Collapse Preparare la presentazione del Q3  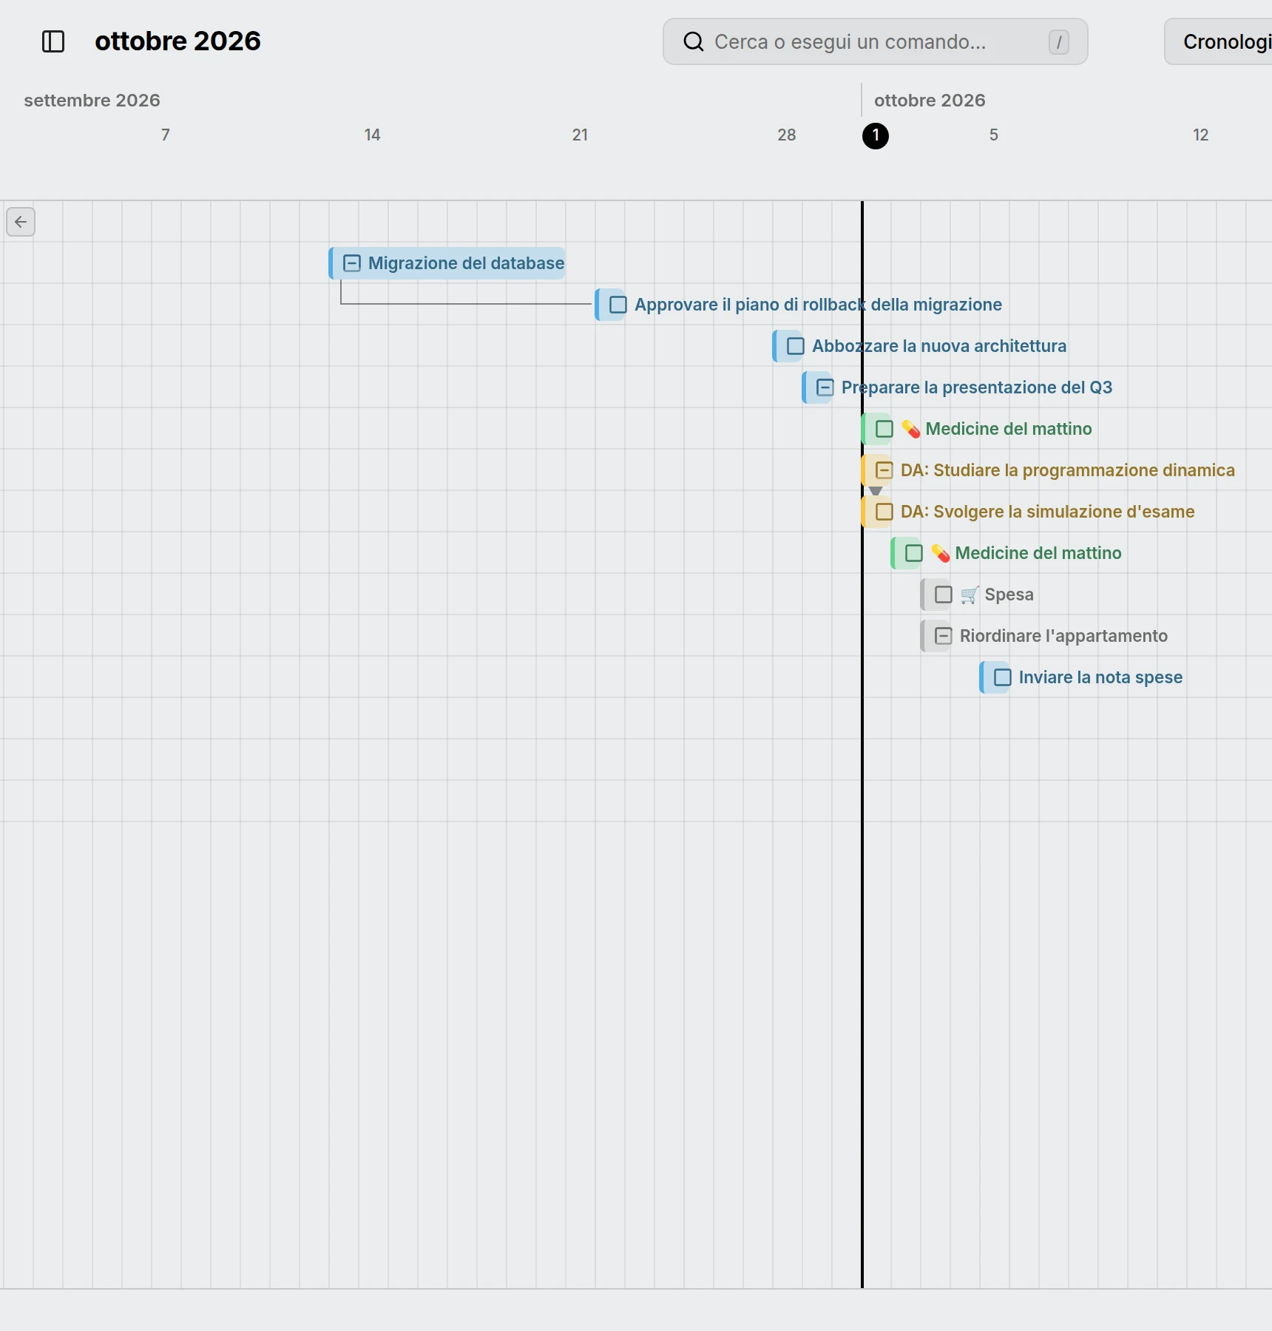point(825,387)
